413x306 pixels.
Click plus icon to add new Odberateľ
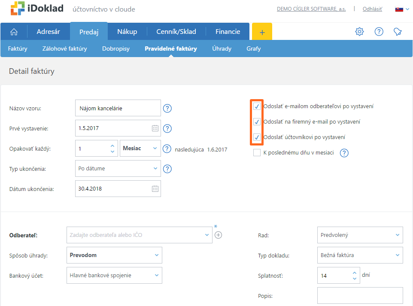[218, 235]
